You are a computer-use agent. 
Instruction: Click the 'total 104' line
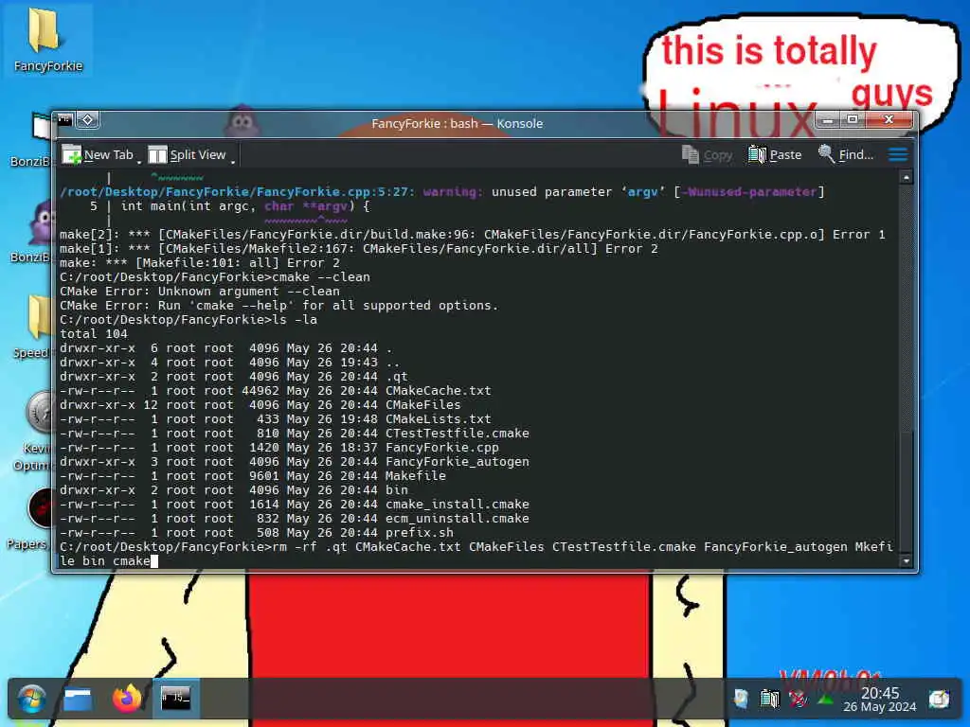[94, 334]
